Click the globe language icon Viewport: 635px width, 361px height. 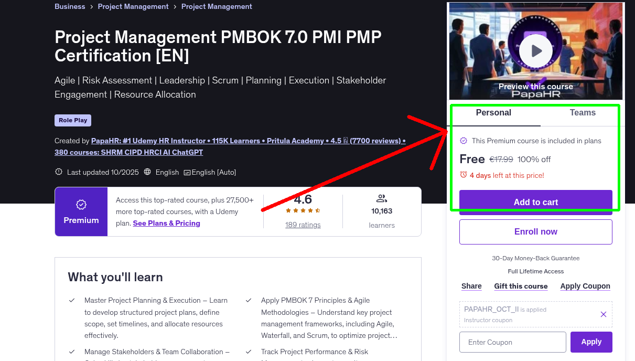147,172
